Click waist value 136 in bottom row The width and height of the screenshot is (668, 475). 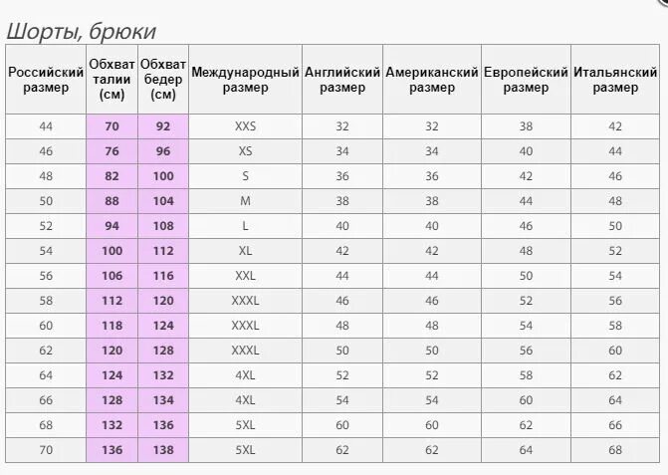tap(112, 450)
